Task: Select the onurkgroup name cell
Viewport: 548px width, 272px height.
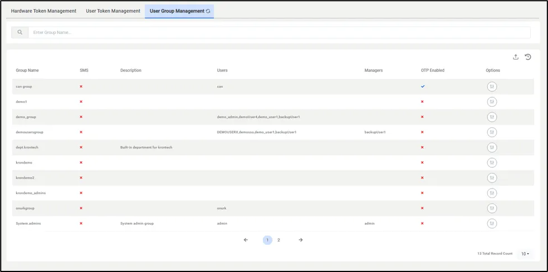Action: click(x=25, y=208)
